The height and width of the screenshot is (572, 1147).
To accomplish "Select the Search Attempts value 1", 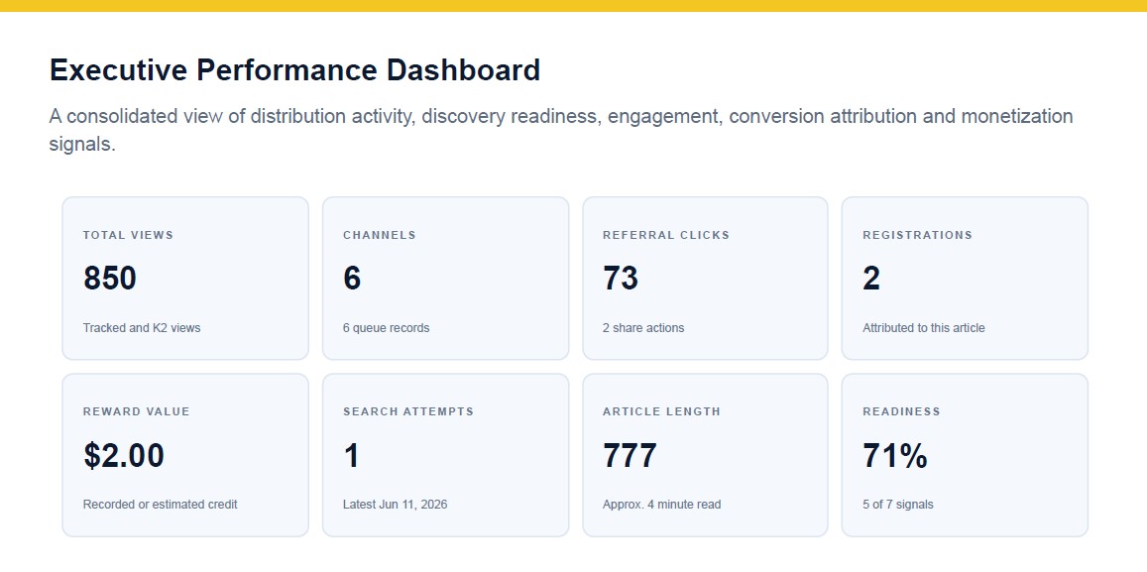I will pyautogui.click(x=352, y=455).
